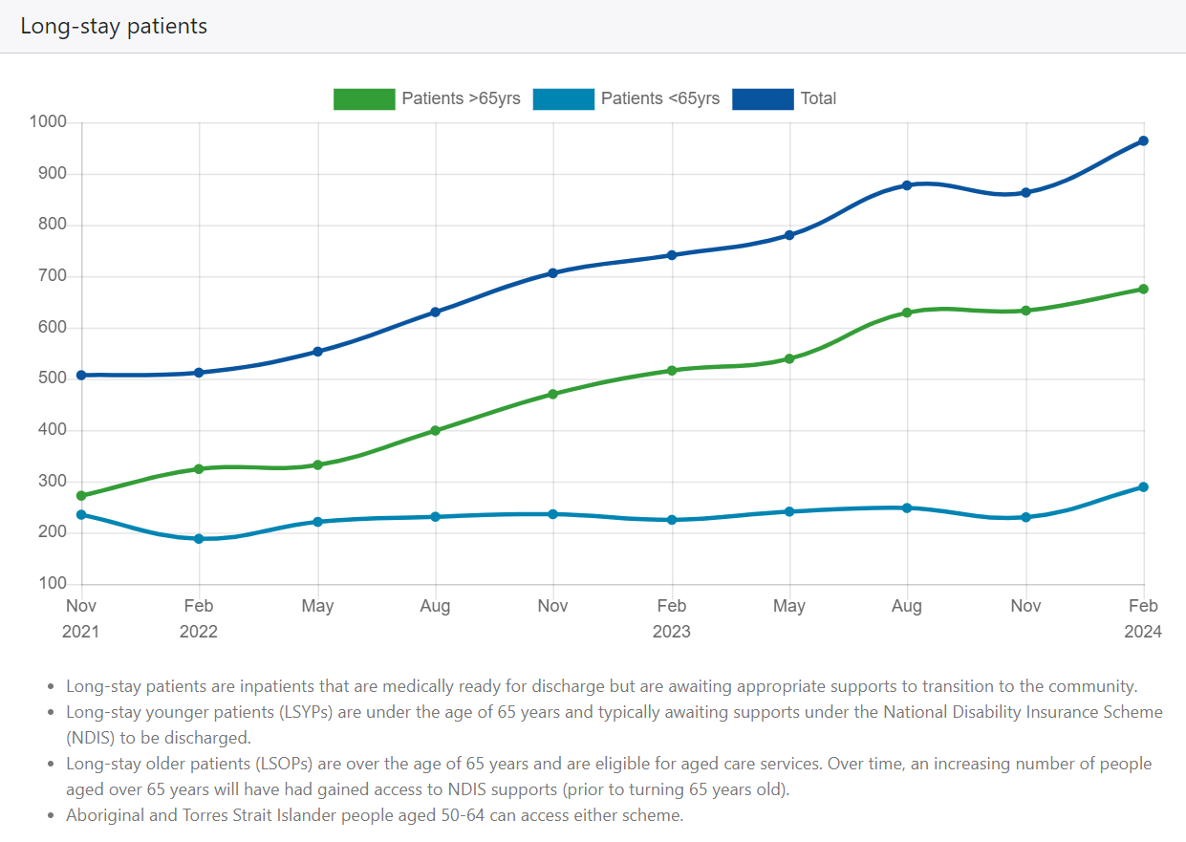Click the light blue Patients <65yrs legend swatch
This screenshot has height=842, width=1186.
point(564,98)
